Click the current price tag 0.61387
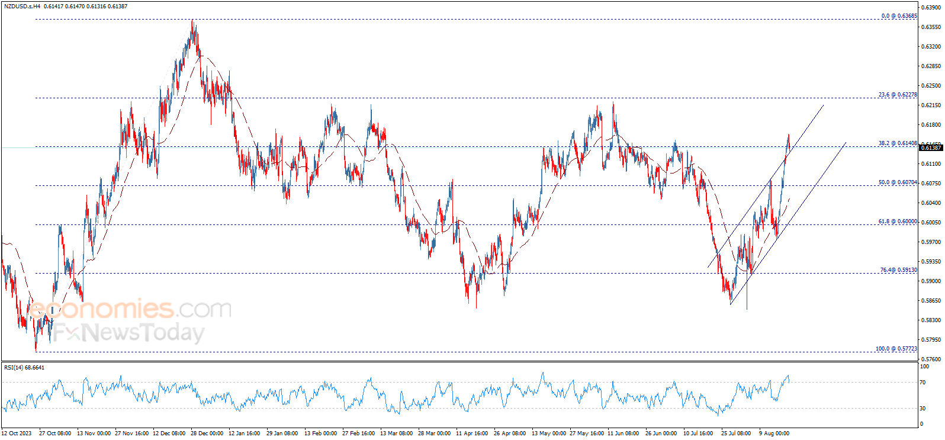 [931, 147]
